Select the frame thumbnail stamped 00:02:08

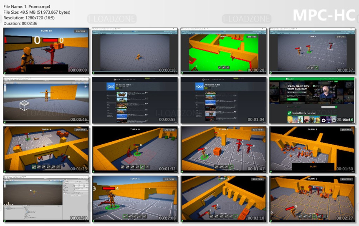point(135,199)
